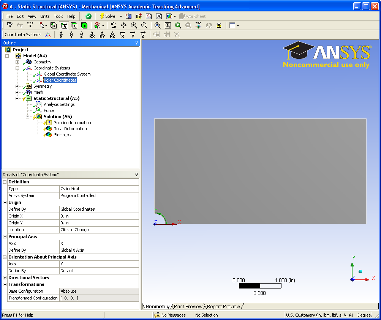Click the Flip X transformation icon
Image resolution: width=381 pixels, height=320 pixels.
[122, 35]
